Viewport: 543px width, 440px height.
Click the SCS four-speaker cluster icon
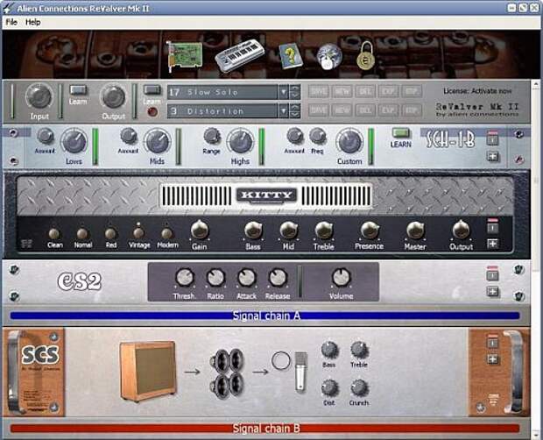(227, 373)
